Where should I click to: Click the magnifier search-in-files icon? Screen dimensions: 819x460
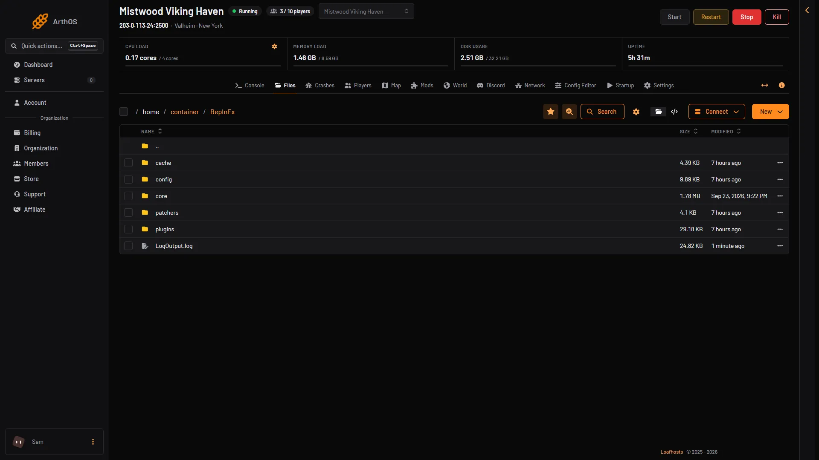pos(569,112)
